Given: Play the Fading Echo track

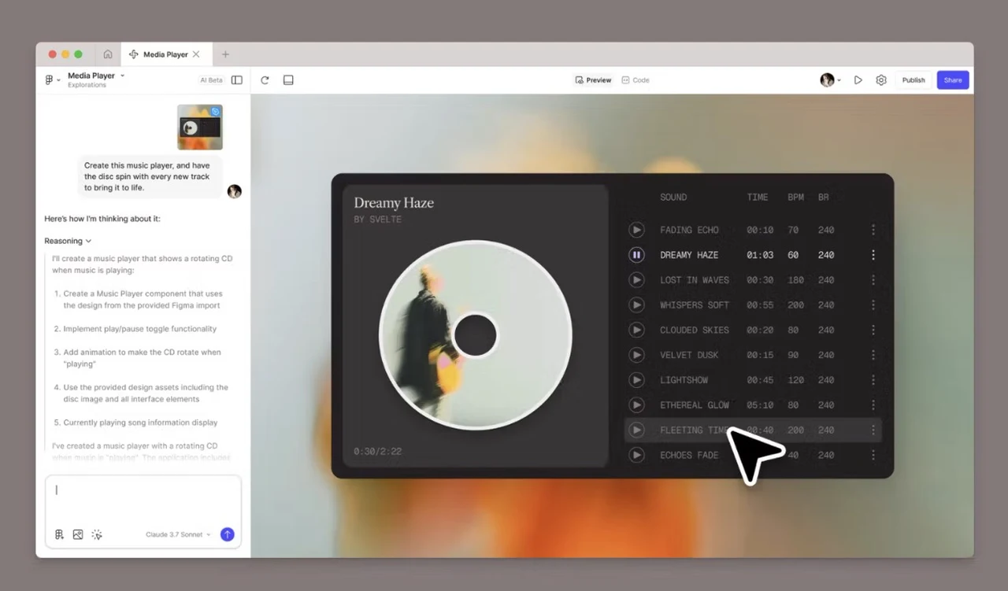Looking at the screenshot, I should [636, 229].
